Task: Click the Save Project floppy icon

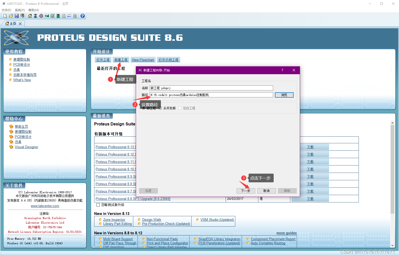Action: coord(17,16)
